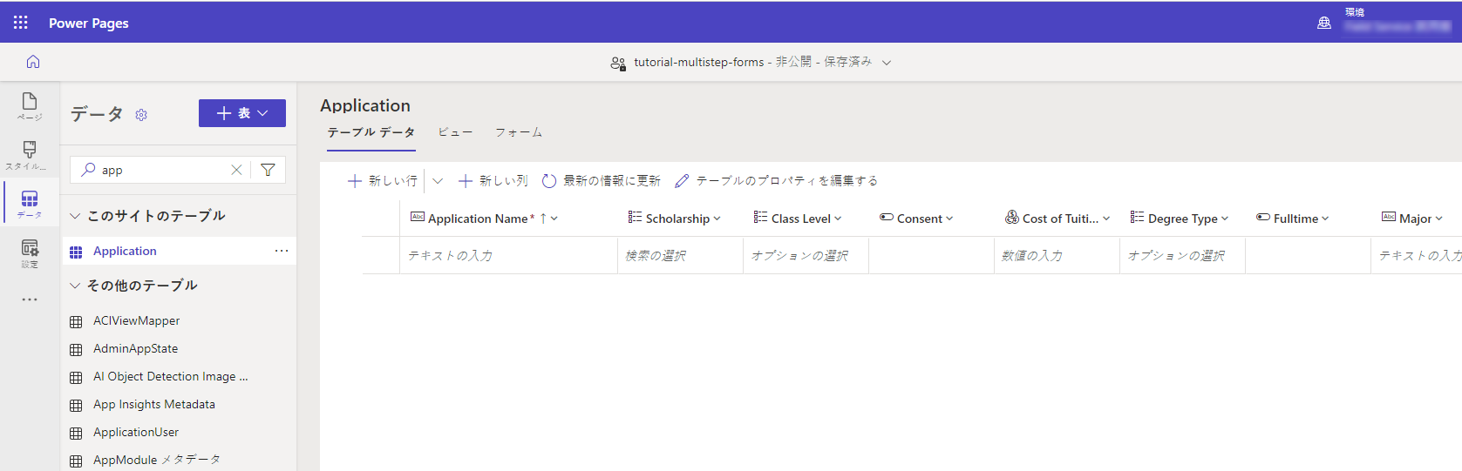Click the ACIViewMapper table icon

tap(76, 321)
